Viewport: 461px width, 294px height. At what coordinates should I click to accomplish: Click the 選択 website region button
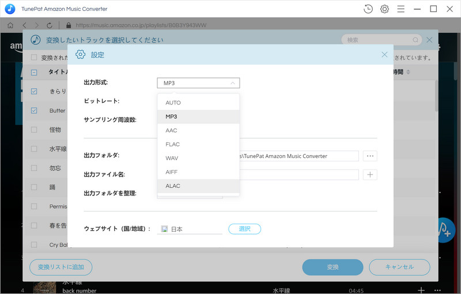244,229
